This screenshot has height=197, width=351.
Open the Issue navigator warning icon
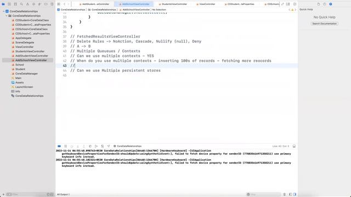[27, 4]
